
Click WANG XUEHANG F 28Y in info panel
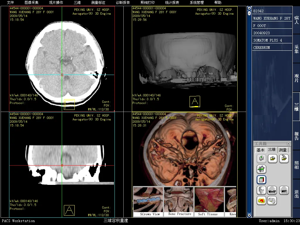point(272,18)
